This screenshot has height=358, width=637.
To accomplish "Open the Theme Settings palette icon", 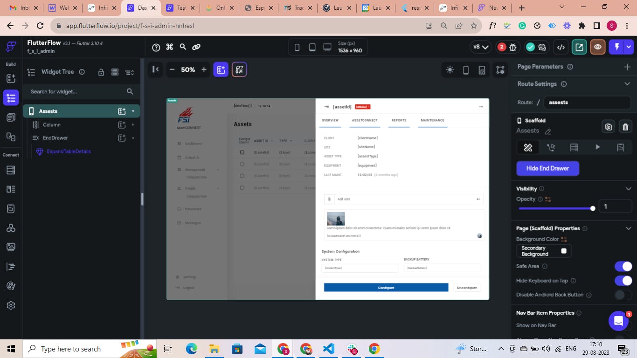I will (x=11, y=286).
